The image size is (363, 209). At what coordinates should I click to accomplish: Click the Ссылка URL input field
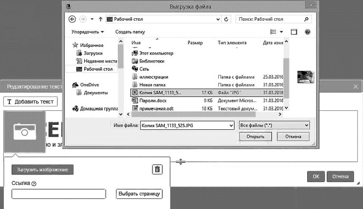(59, 194)
